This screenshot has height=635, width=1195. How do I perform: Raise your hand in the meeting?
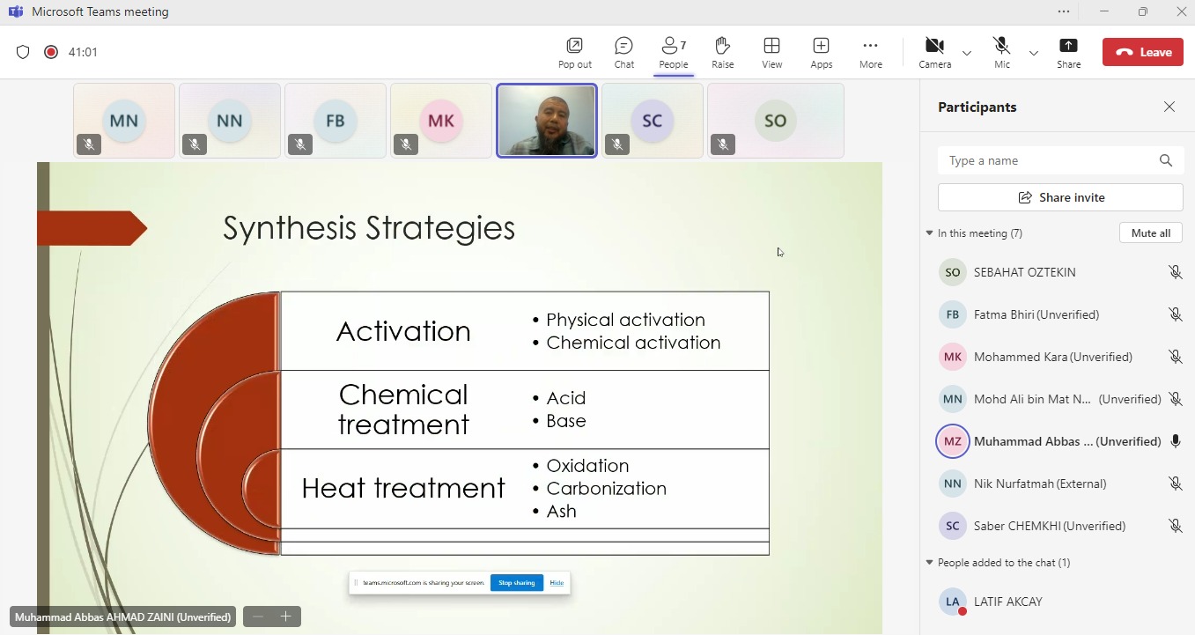722,52
